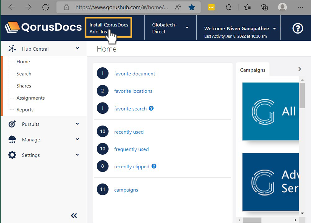Expand the Settings section chevron
The height and width of the screenshot is (223, 311).
[77, 155]
